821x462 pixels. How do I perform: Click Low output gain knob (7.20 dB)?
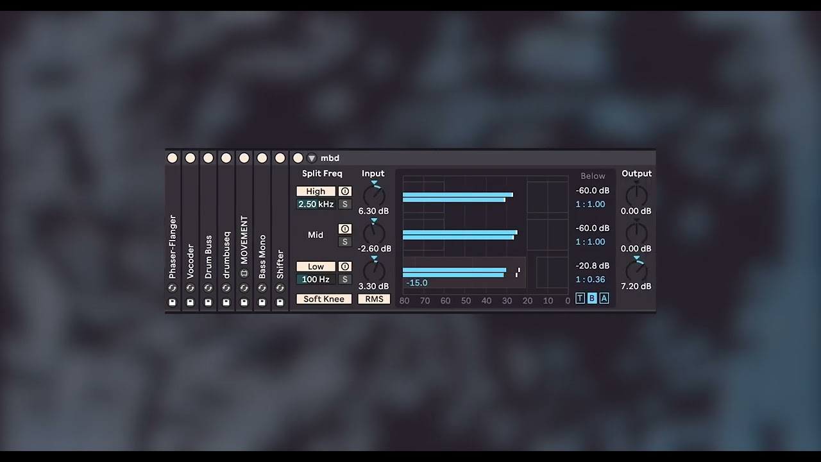(636, 270)
